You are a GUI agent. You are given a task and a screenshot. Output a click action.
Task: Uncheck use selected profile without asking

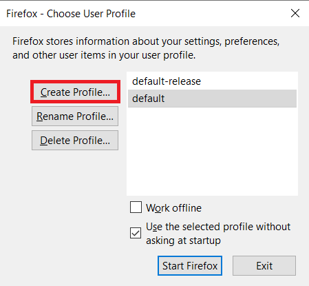(x=136, y=233)
